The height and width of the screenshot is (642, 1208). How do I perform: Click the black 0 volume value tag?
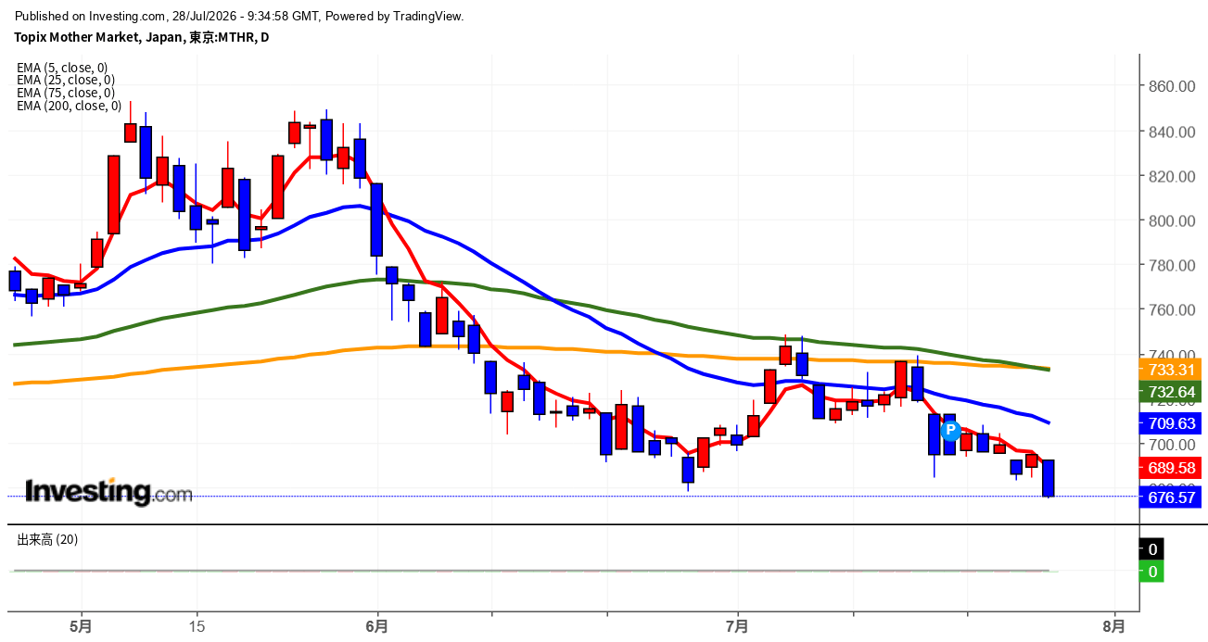click(x=1152, y=548)
